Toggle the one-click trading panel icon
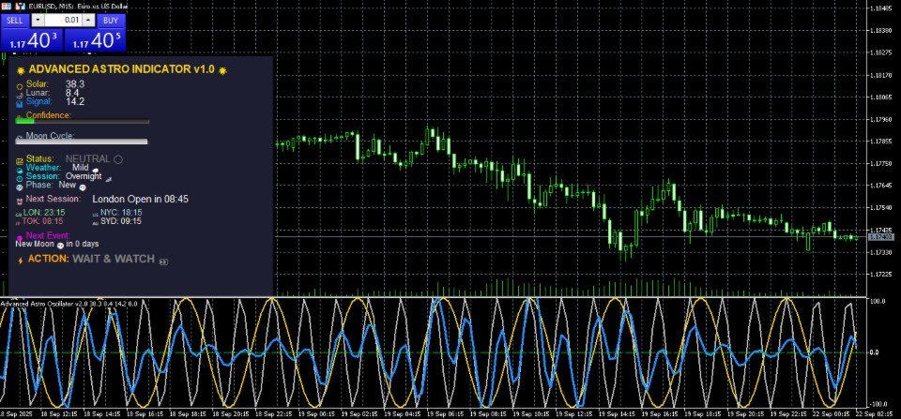 [x=7, y=6]
